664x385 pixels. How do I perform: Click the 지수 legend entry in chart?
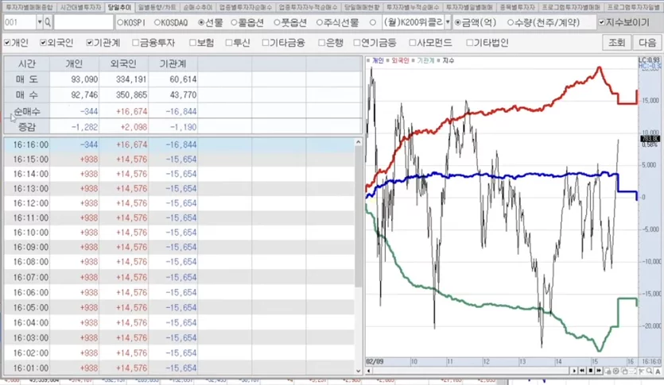(448, 61)
